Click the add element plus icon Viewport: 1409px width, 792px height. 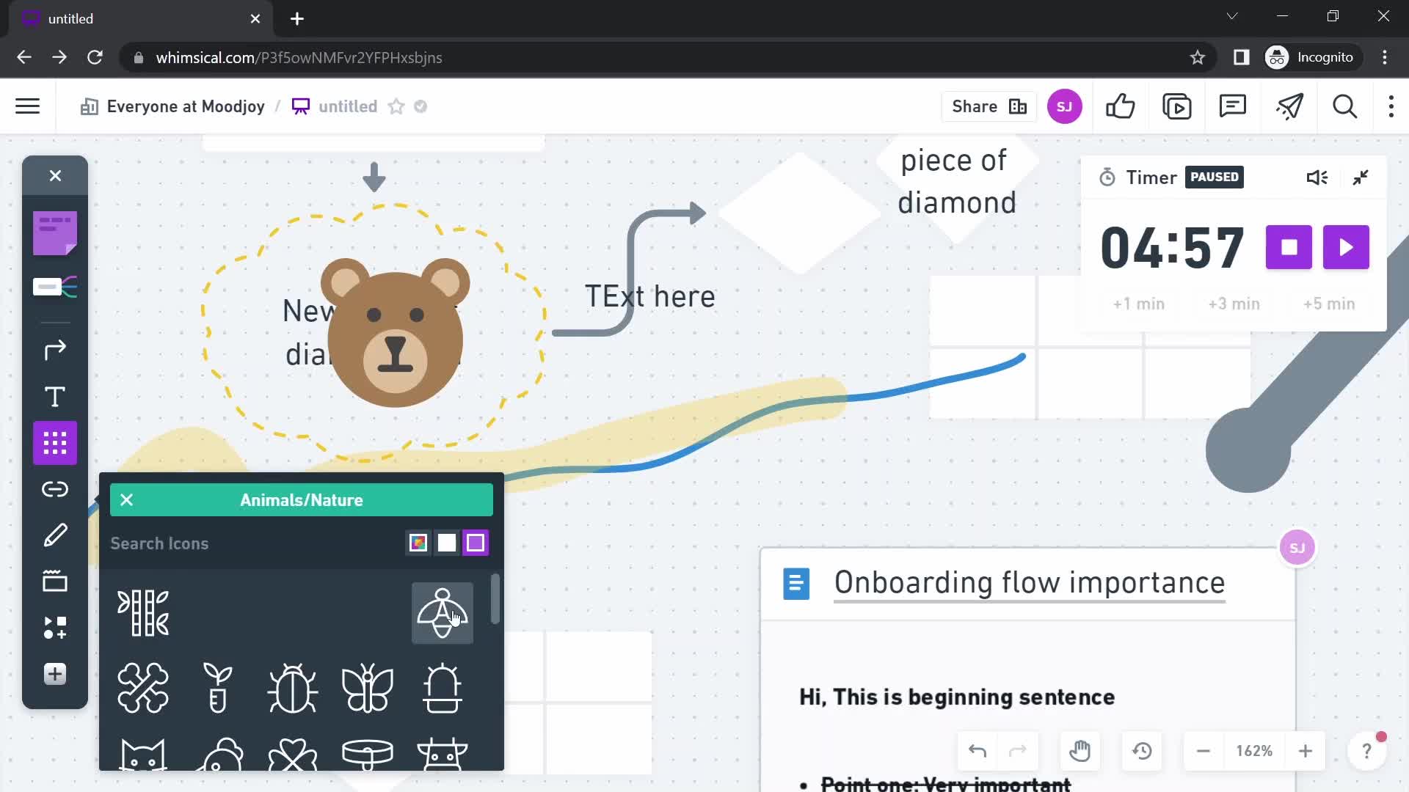[55, 674]
